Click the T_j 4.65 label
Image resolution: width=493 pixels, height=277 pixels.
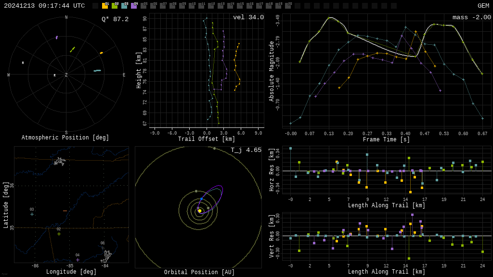coord(246,150)
